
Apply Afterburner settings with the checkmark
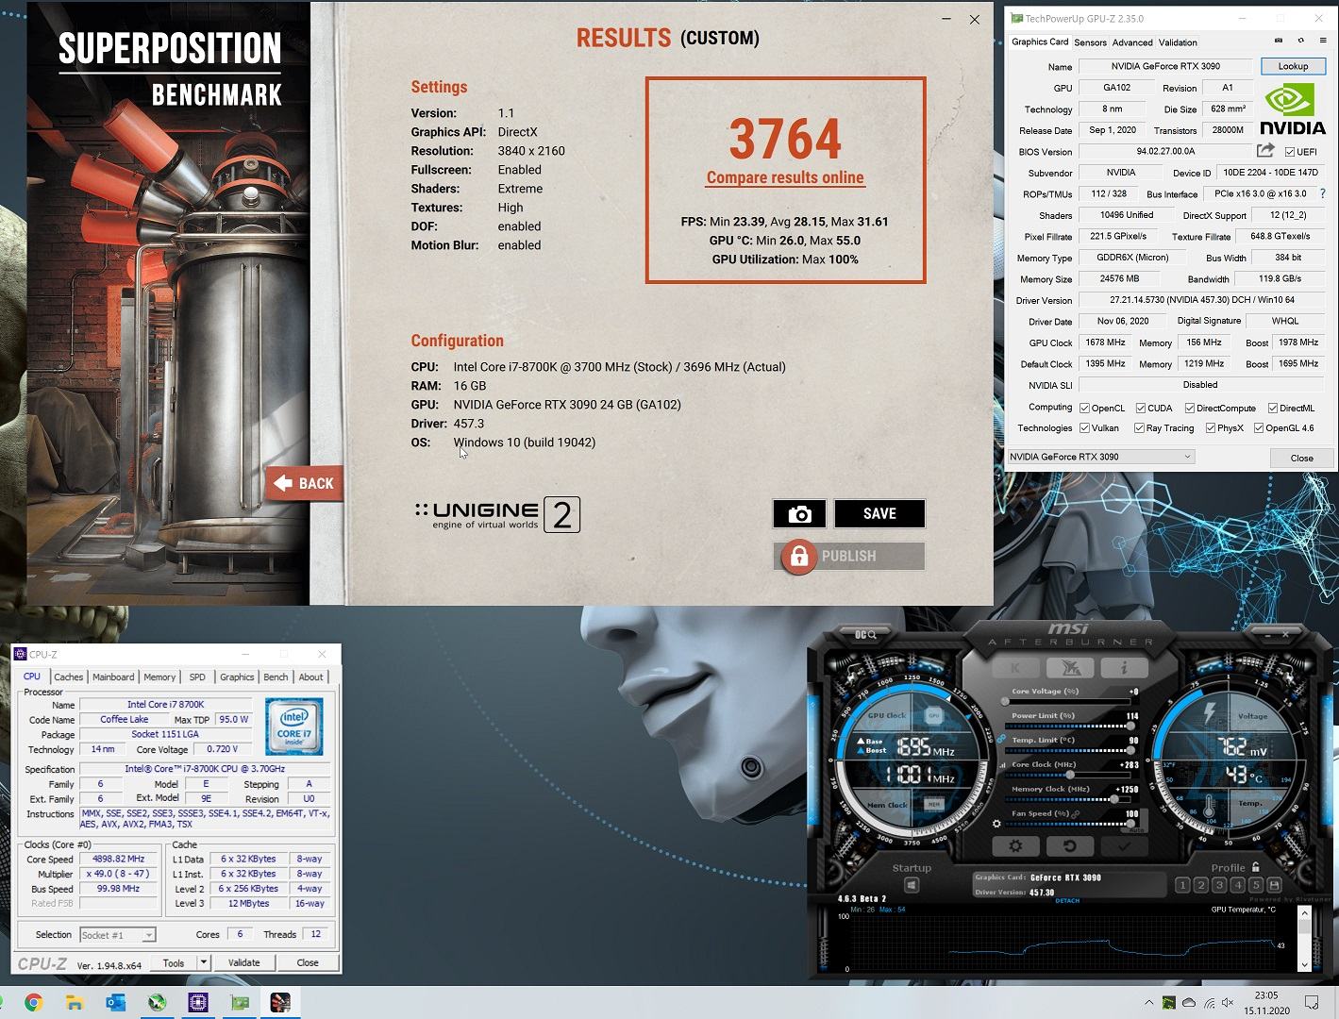click(x=1123, y=846)
